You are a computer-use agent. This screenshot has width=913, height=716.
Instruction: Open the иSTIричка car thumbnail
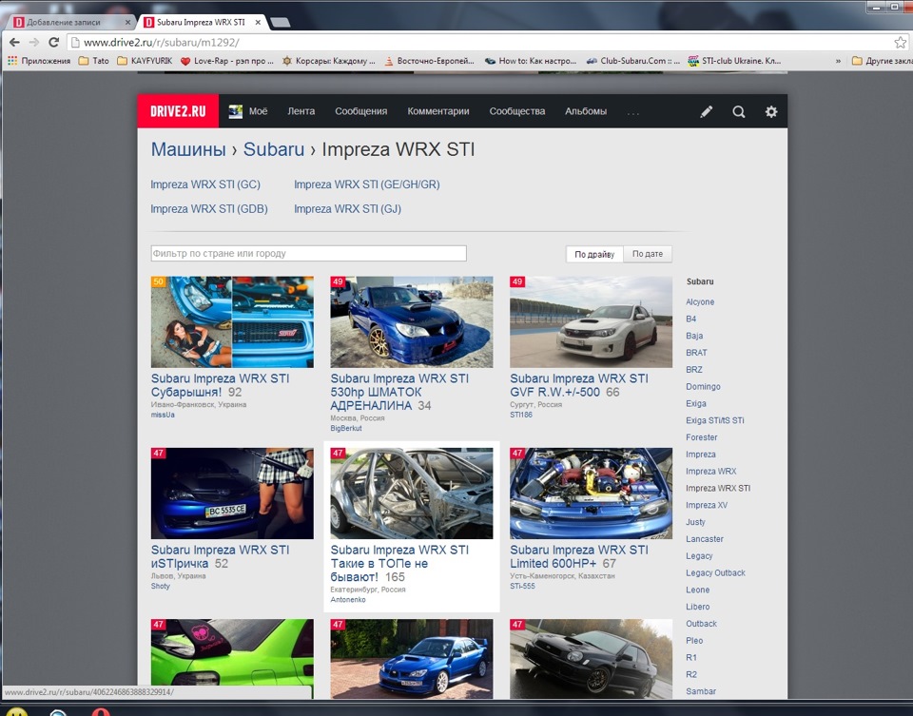(x=232, y=493)
